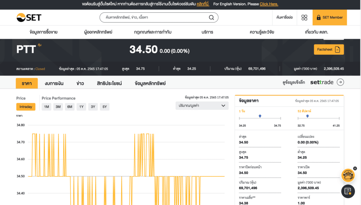Open ผู้ออกหลักทรัพย์ menu
The height and width of the screenshot is (205, 361).
click(98, 32)
